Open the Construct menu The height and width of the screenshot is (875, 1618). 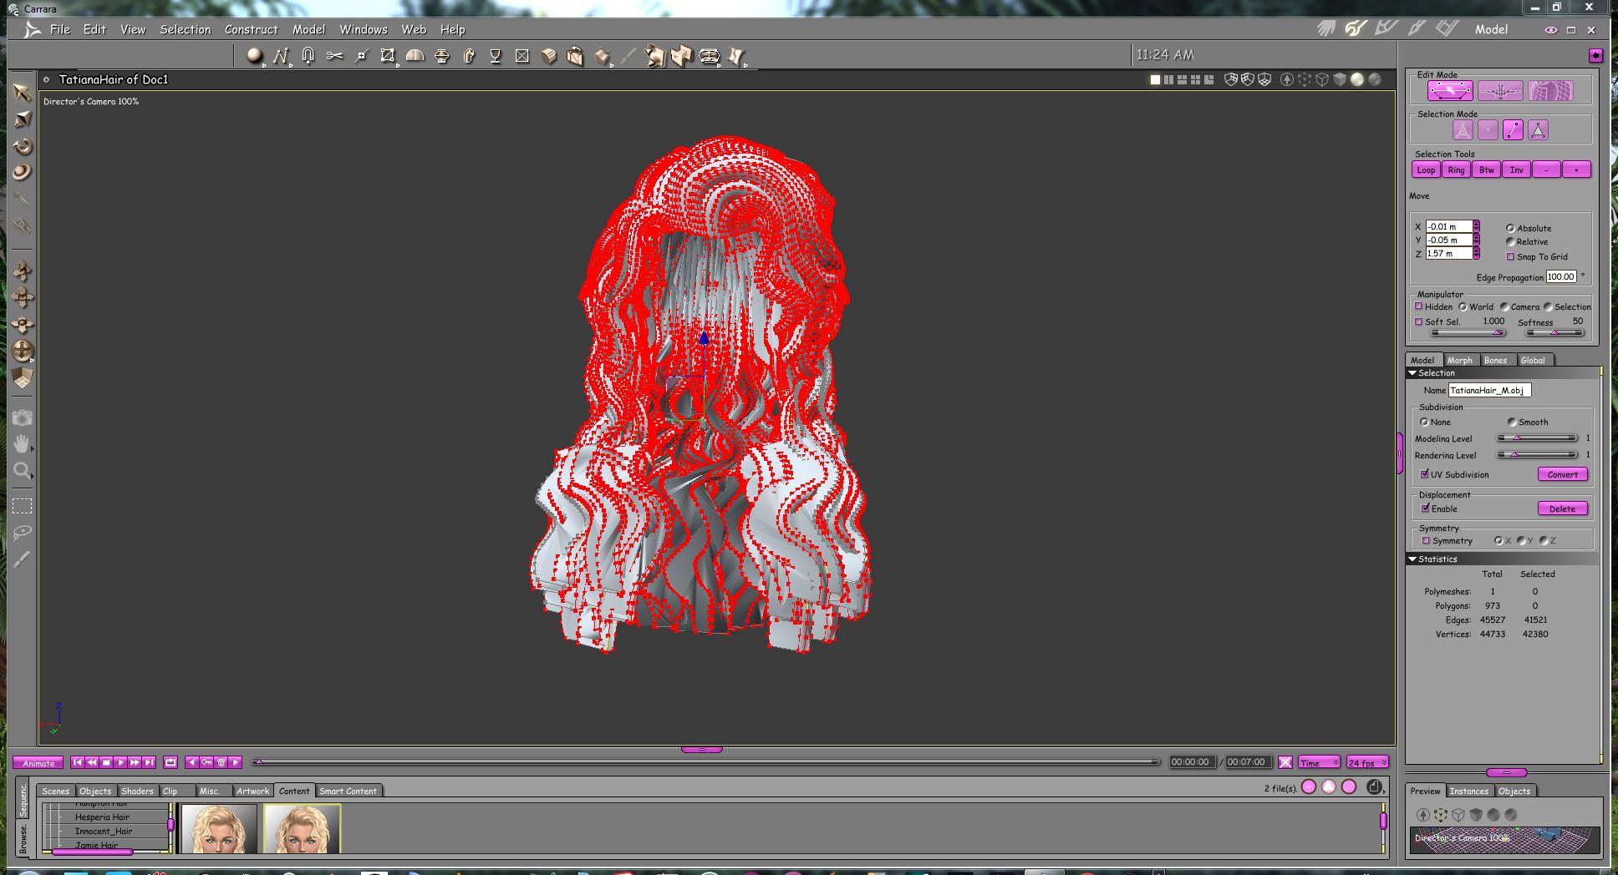point(252,29)
